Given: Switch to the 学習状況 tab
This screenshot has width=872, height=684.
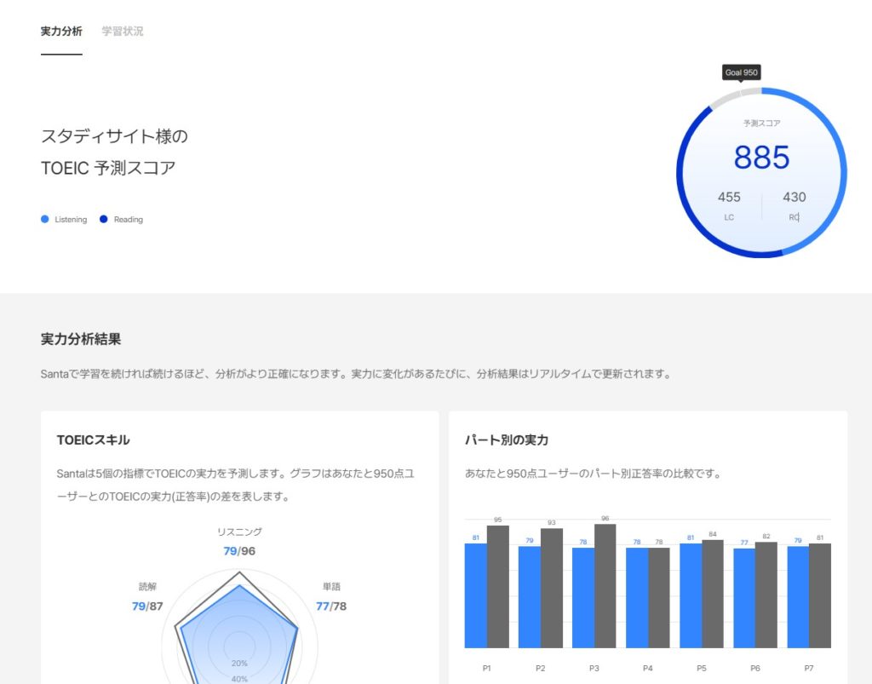Looking at the screenshot, I should [123, 31].
